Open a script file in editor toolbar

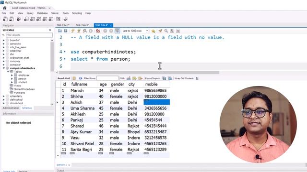[x=60, y=31]
